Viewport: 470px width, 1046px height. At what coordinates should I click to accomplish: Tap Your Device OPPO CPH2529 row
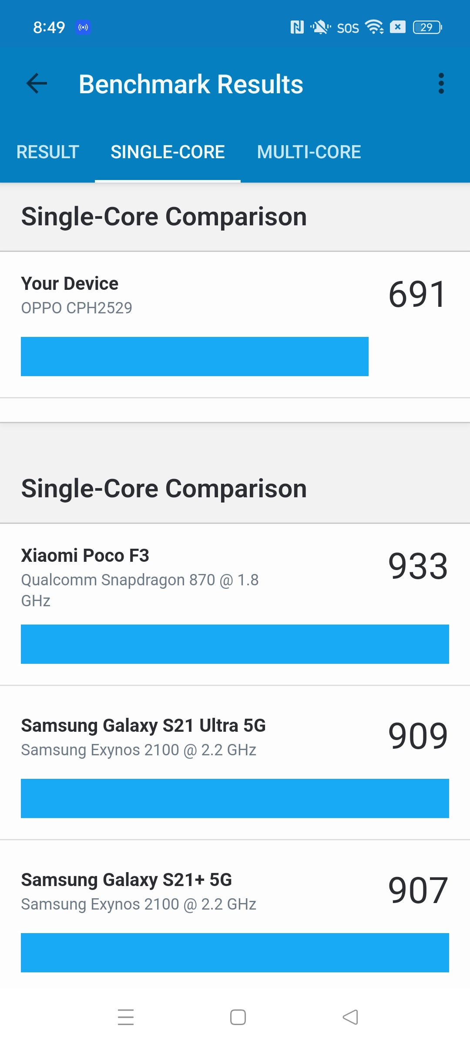[x=235, y=325]
